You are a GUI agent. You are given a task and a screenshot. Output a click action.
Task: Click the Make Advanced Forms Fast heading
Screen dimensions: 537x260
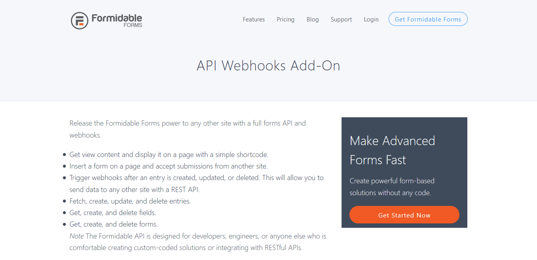click(392, 150)
